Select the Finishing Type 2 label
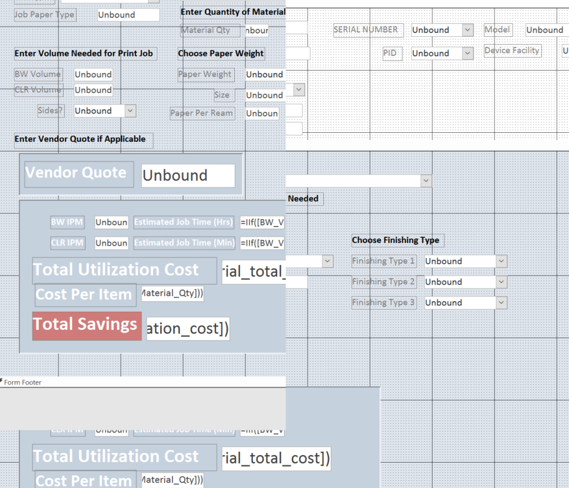The width and height of the screenshot is (569, 488). pos(384,282)
